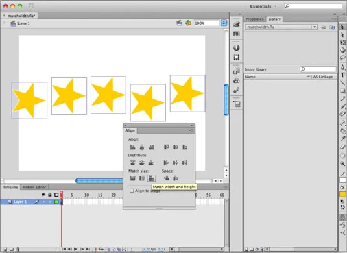This screenshot has width=347, height=253.
Task: Toggle lock all layers padlock
Action: point(50,195)
